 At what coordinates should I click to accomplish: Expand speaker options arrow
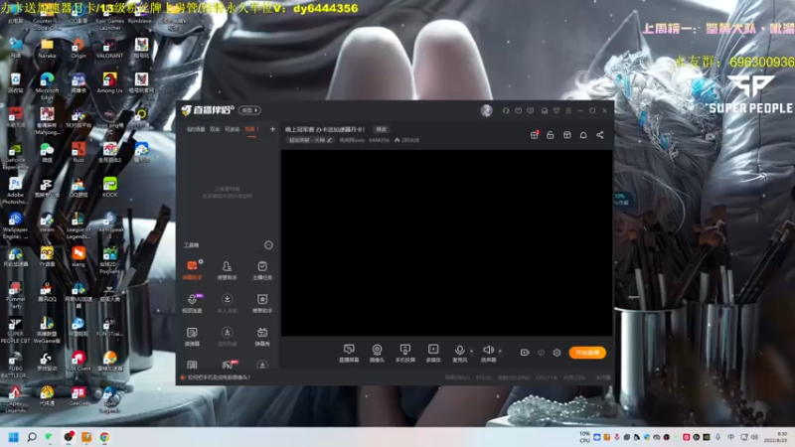(x=500, y=351)
